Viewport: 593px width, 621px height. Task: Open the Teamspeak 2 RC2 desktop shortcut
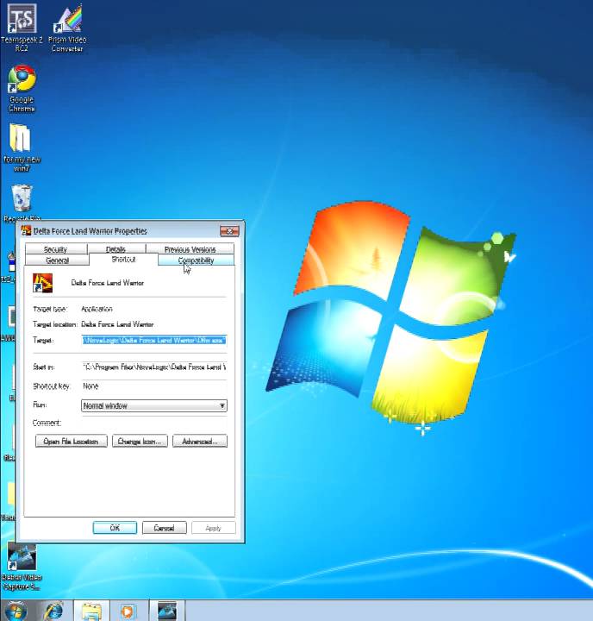pyautogui.click(x=22, y=28)
